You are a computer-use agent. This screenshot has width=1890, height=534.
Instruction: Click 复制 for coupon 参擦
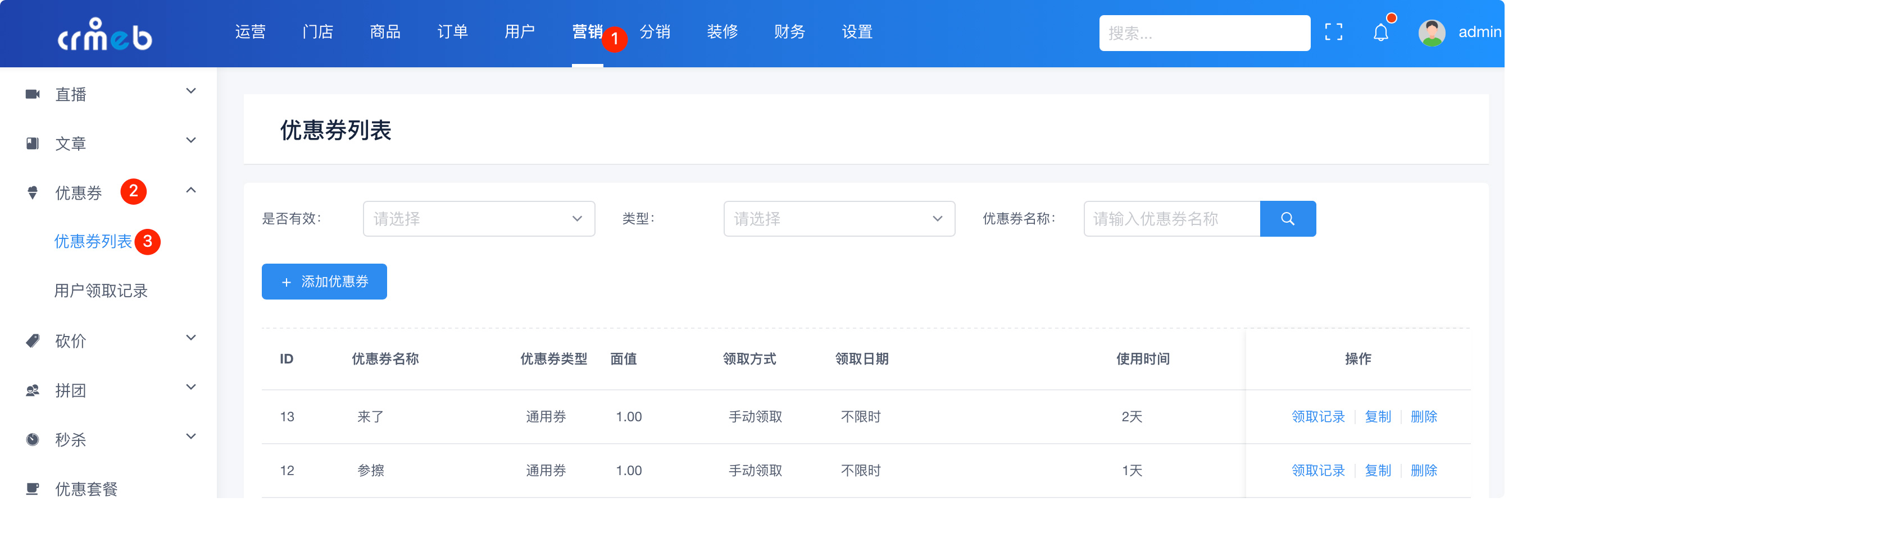coord(1377,470)
